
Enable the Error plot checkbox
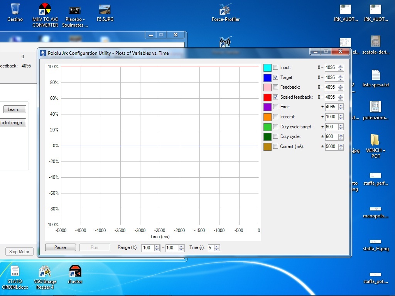click(275, 107)
